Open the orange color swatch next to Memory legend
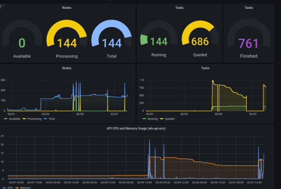 17,188
